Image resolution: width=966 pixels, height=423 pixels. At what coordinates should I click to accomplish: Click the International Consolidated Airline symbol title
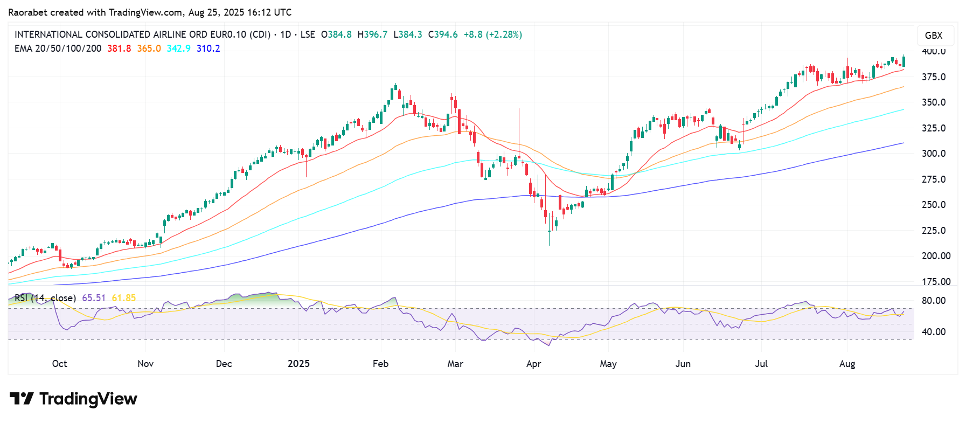[x=142, y=34]
